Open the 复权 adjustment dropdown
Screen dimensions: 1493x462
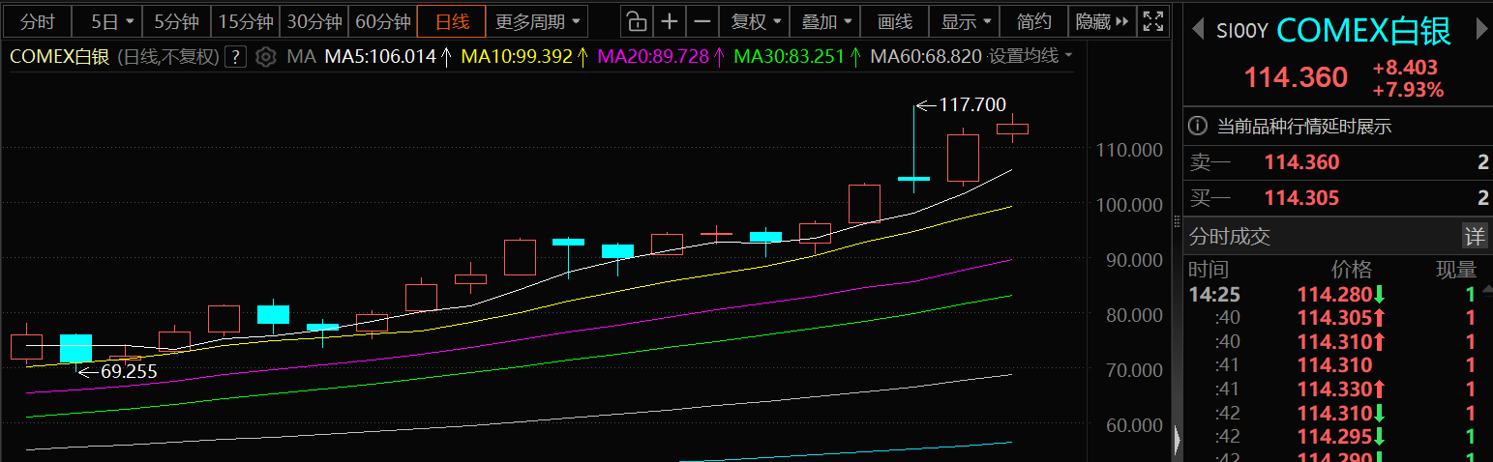755,21
